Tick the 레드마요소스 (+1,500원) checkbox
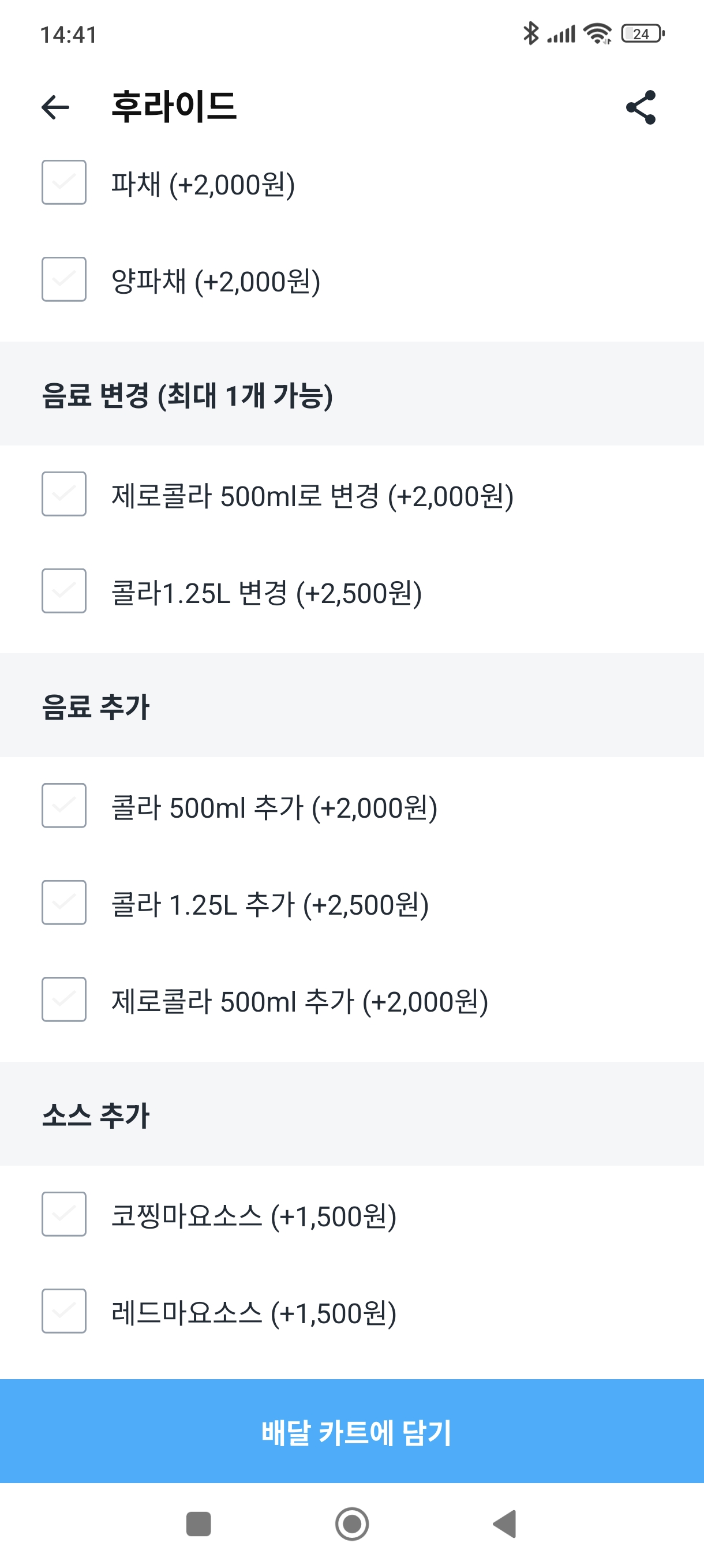Viewport: 704px width, 1565px height. point(64,1311)
